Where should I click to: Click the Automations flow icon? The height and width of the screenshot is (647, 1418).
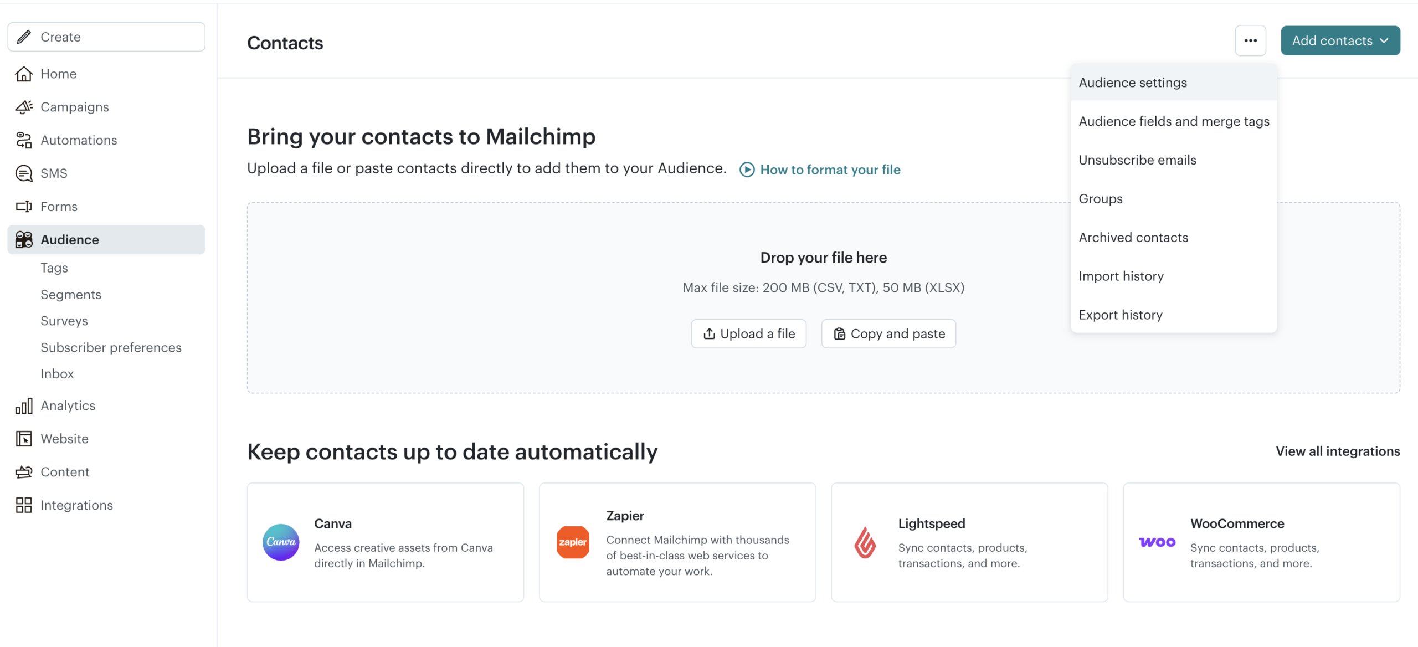tap(24, 140)
